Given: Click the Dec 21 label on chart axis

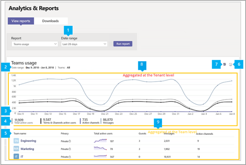Looking at the screenshot, I should click(x=105, y=114).
